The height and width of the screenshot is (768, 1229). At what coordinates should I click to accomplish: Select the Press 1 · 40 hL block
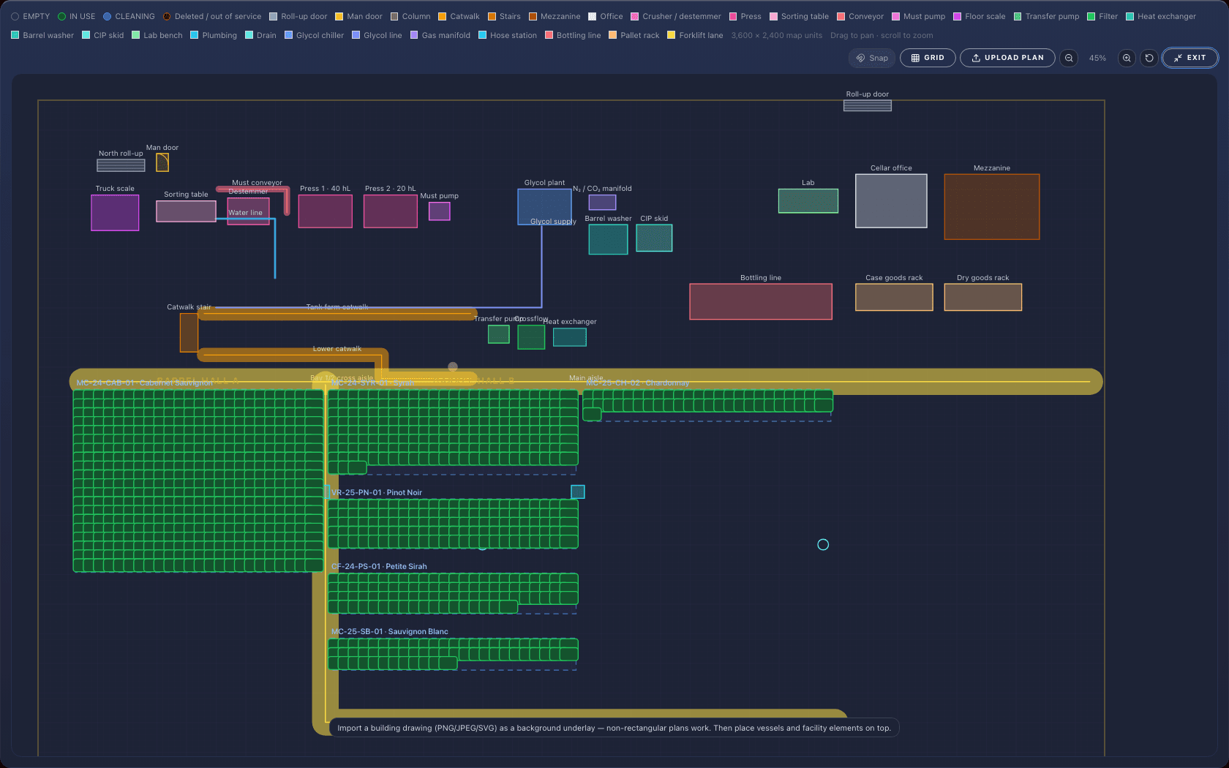click(x=326, y=211)
